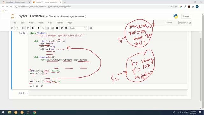Open the File menu
Viewport: 204px width, 115px height.
(14, 23)
